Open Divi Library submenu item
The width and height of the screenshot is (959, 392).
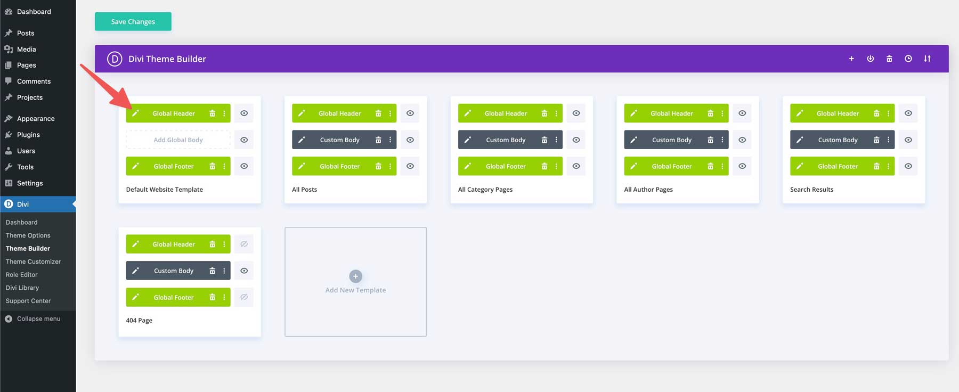pos(22,288)
